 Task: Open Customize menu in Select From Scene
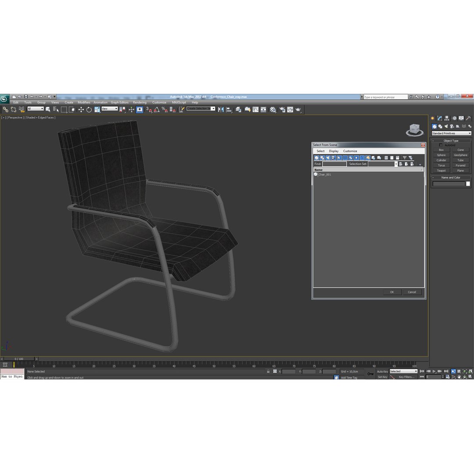click(x=350, y=151)
